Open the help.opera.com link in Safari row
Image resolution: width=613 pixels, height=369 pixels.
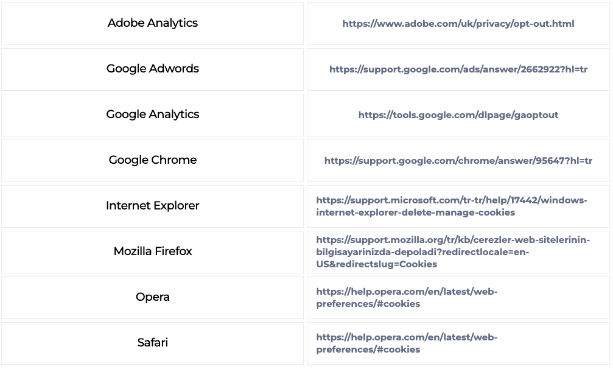pos(407,343)
